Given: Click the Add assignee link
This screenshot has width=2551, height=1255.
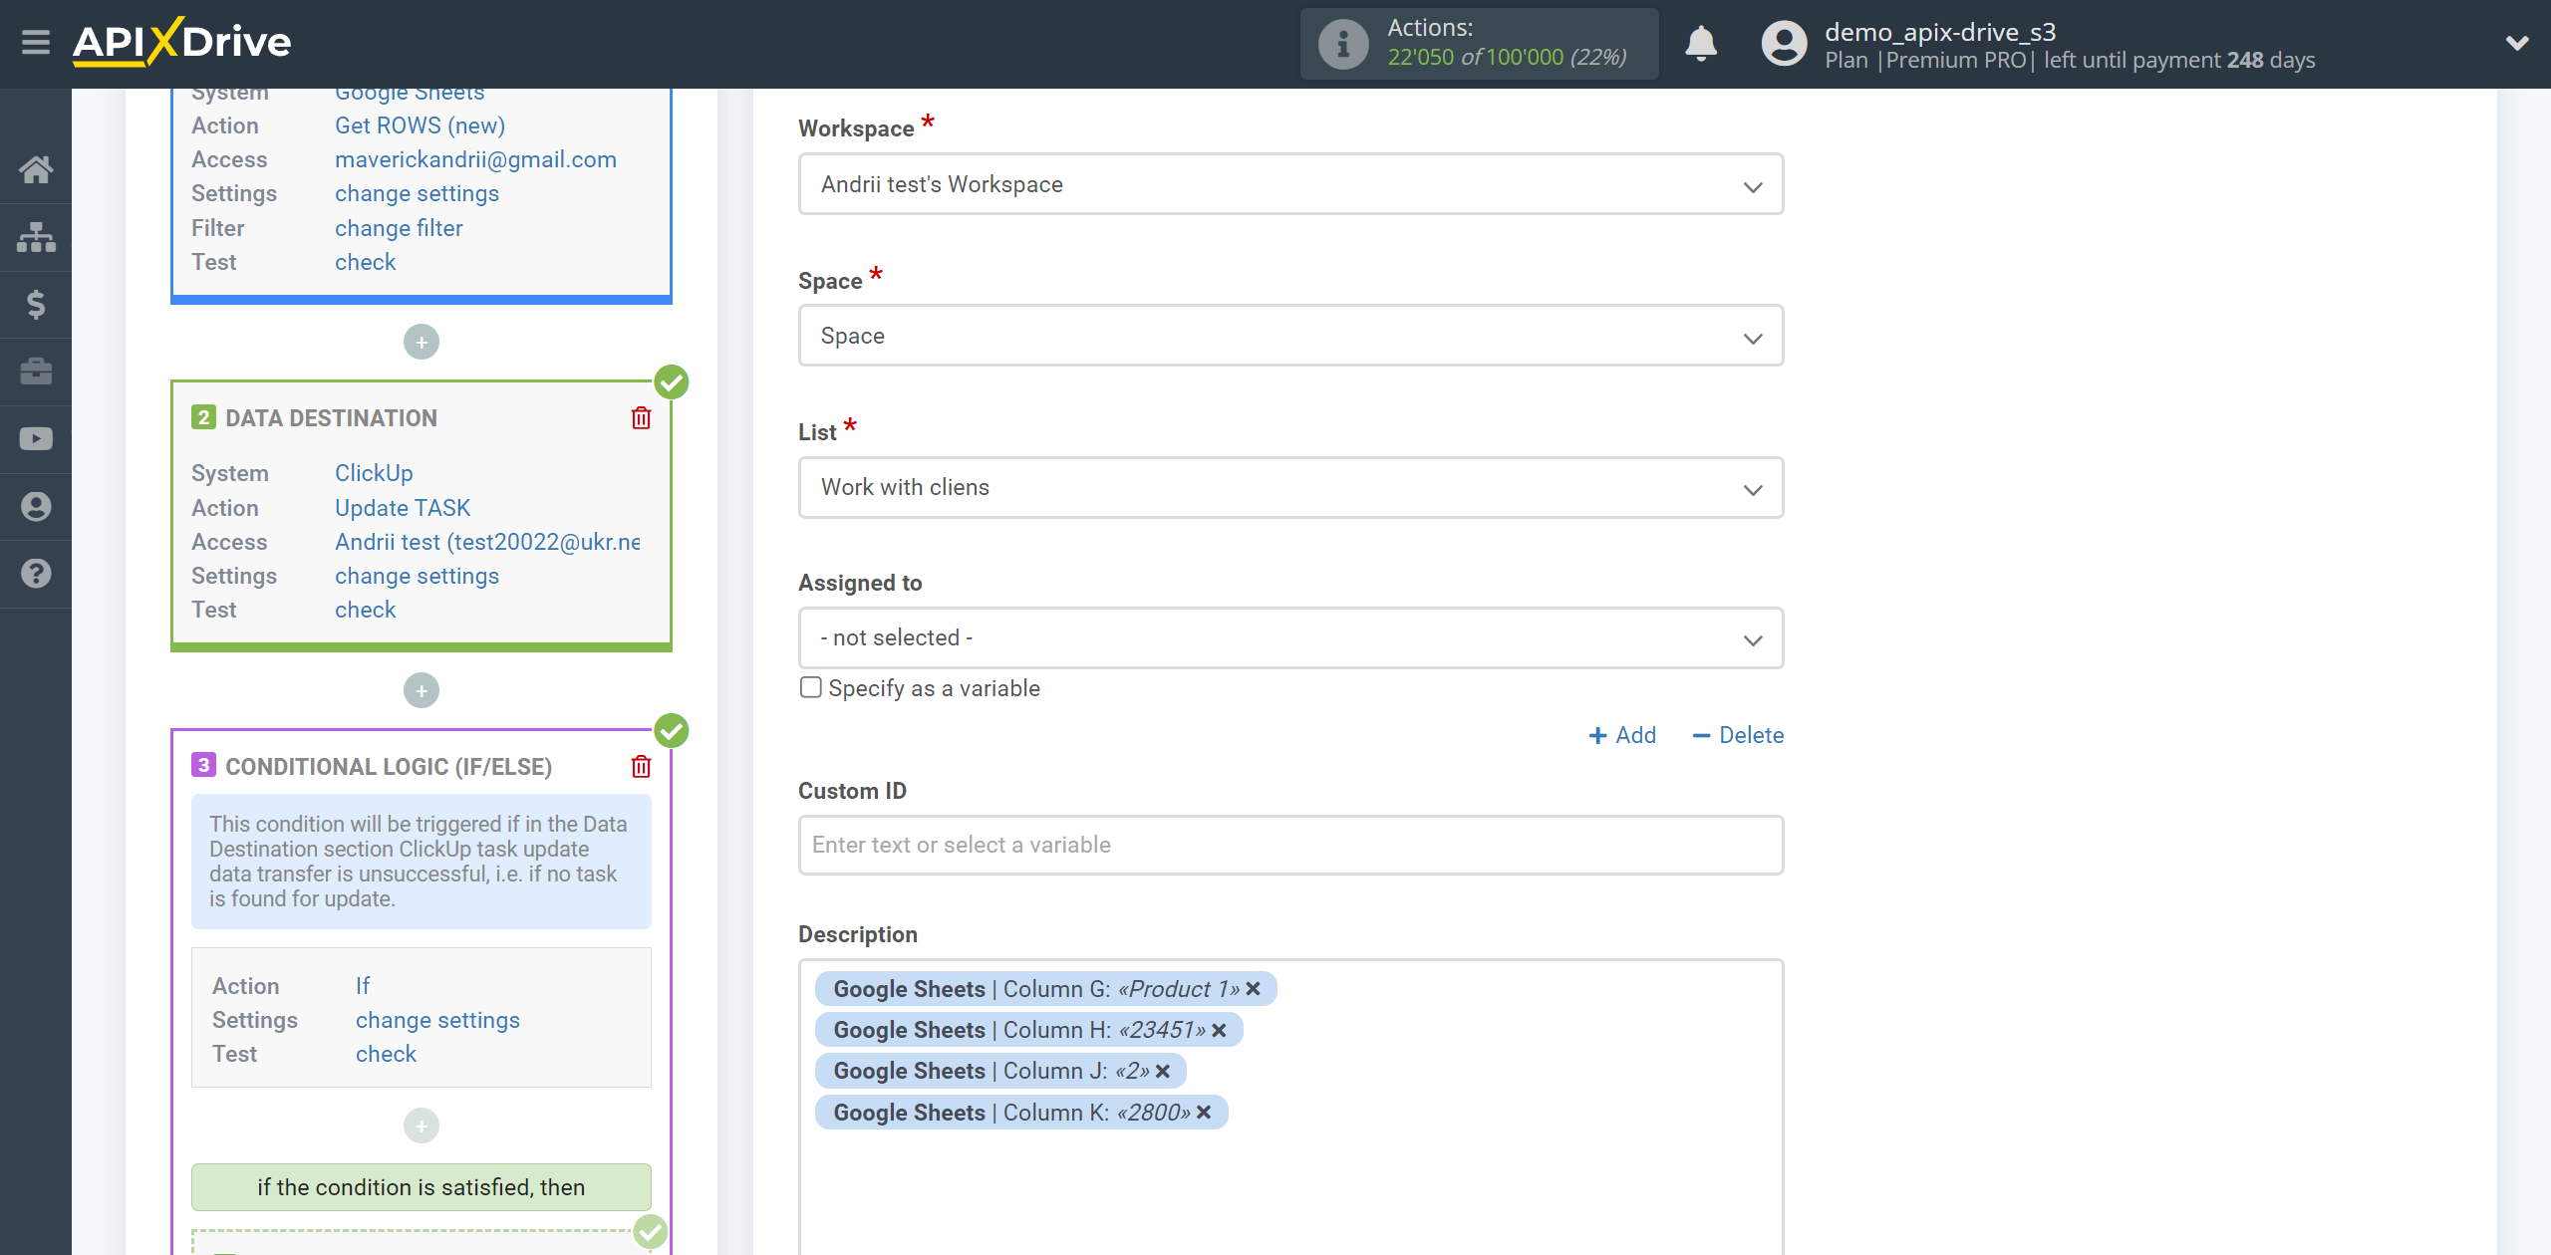Looking at the screenshot, I should click(x=1621, y=735).
